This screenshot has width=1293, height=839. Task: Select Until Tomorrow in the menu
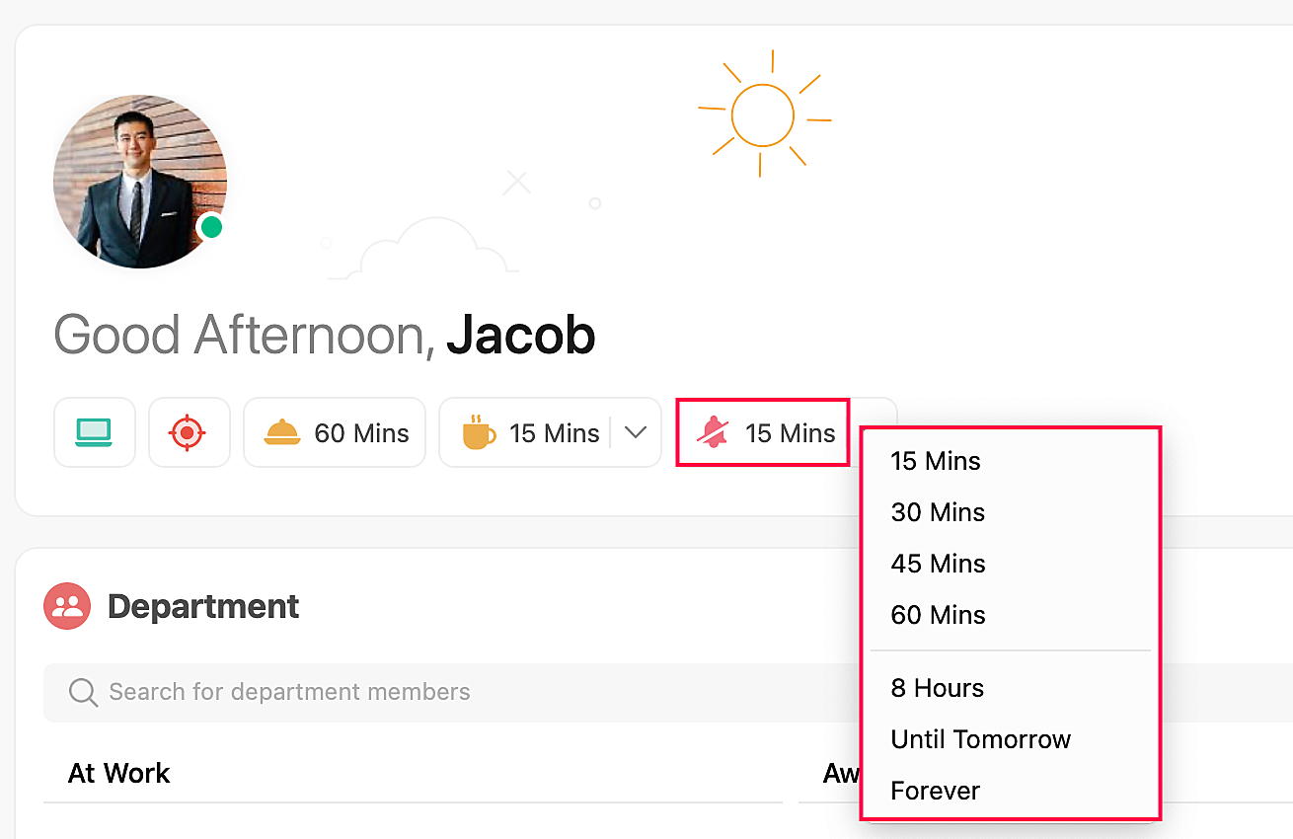click(x=980, y=739)
